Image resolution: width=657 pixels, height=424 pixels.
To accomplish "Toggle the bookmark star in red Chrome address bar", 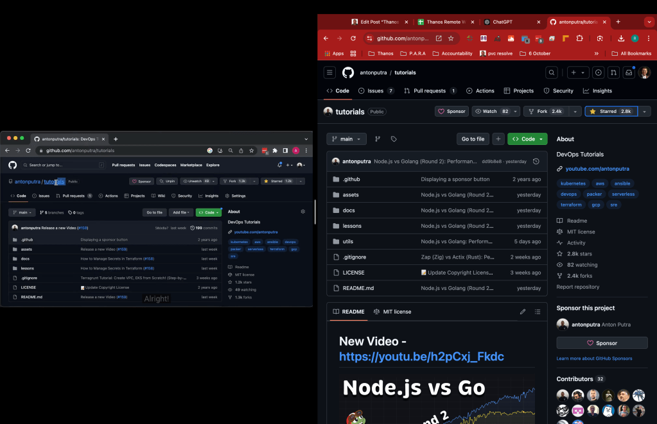I will pos(451,38).
